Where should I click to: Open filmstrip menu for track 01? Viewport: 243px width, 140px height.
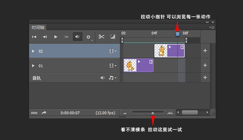point(113,65)
